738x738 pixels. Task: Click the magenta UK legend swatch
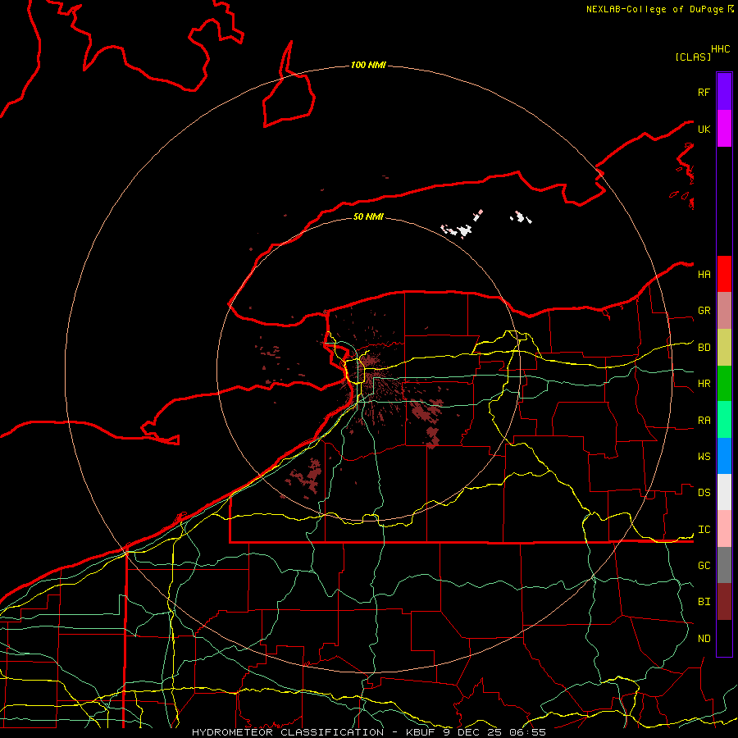click(724, 129)
